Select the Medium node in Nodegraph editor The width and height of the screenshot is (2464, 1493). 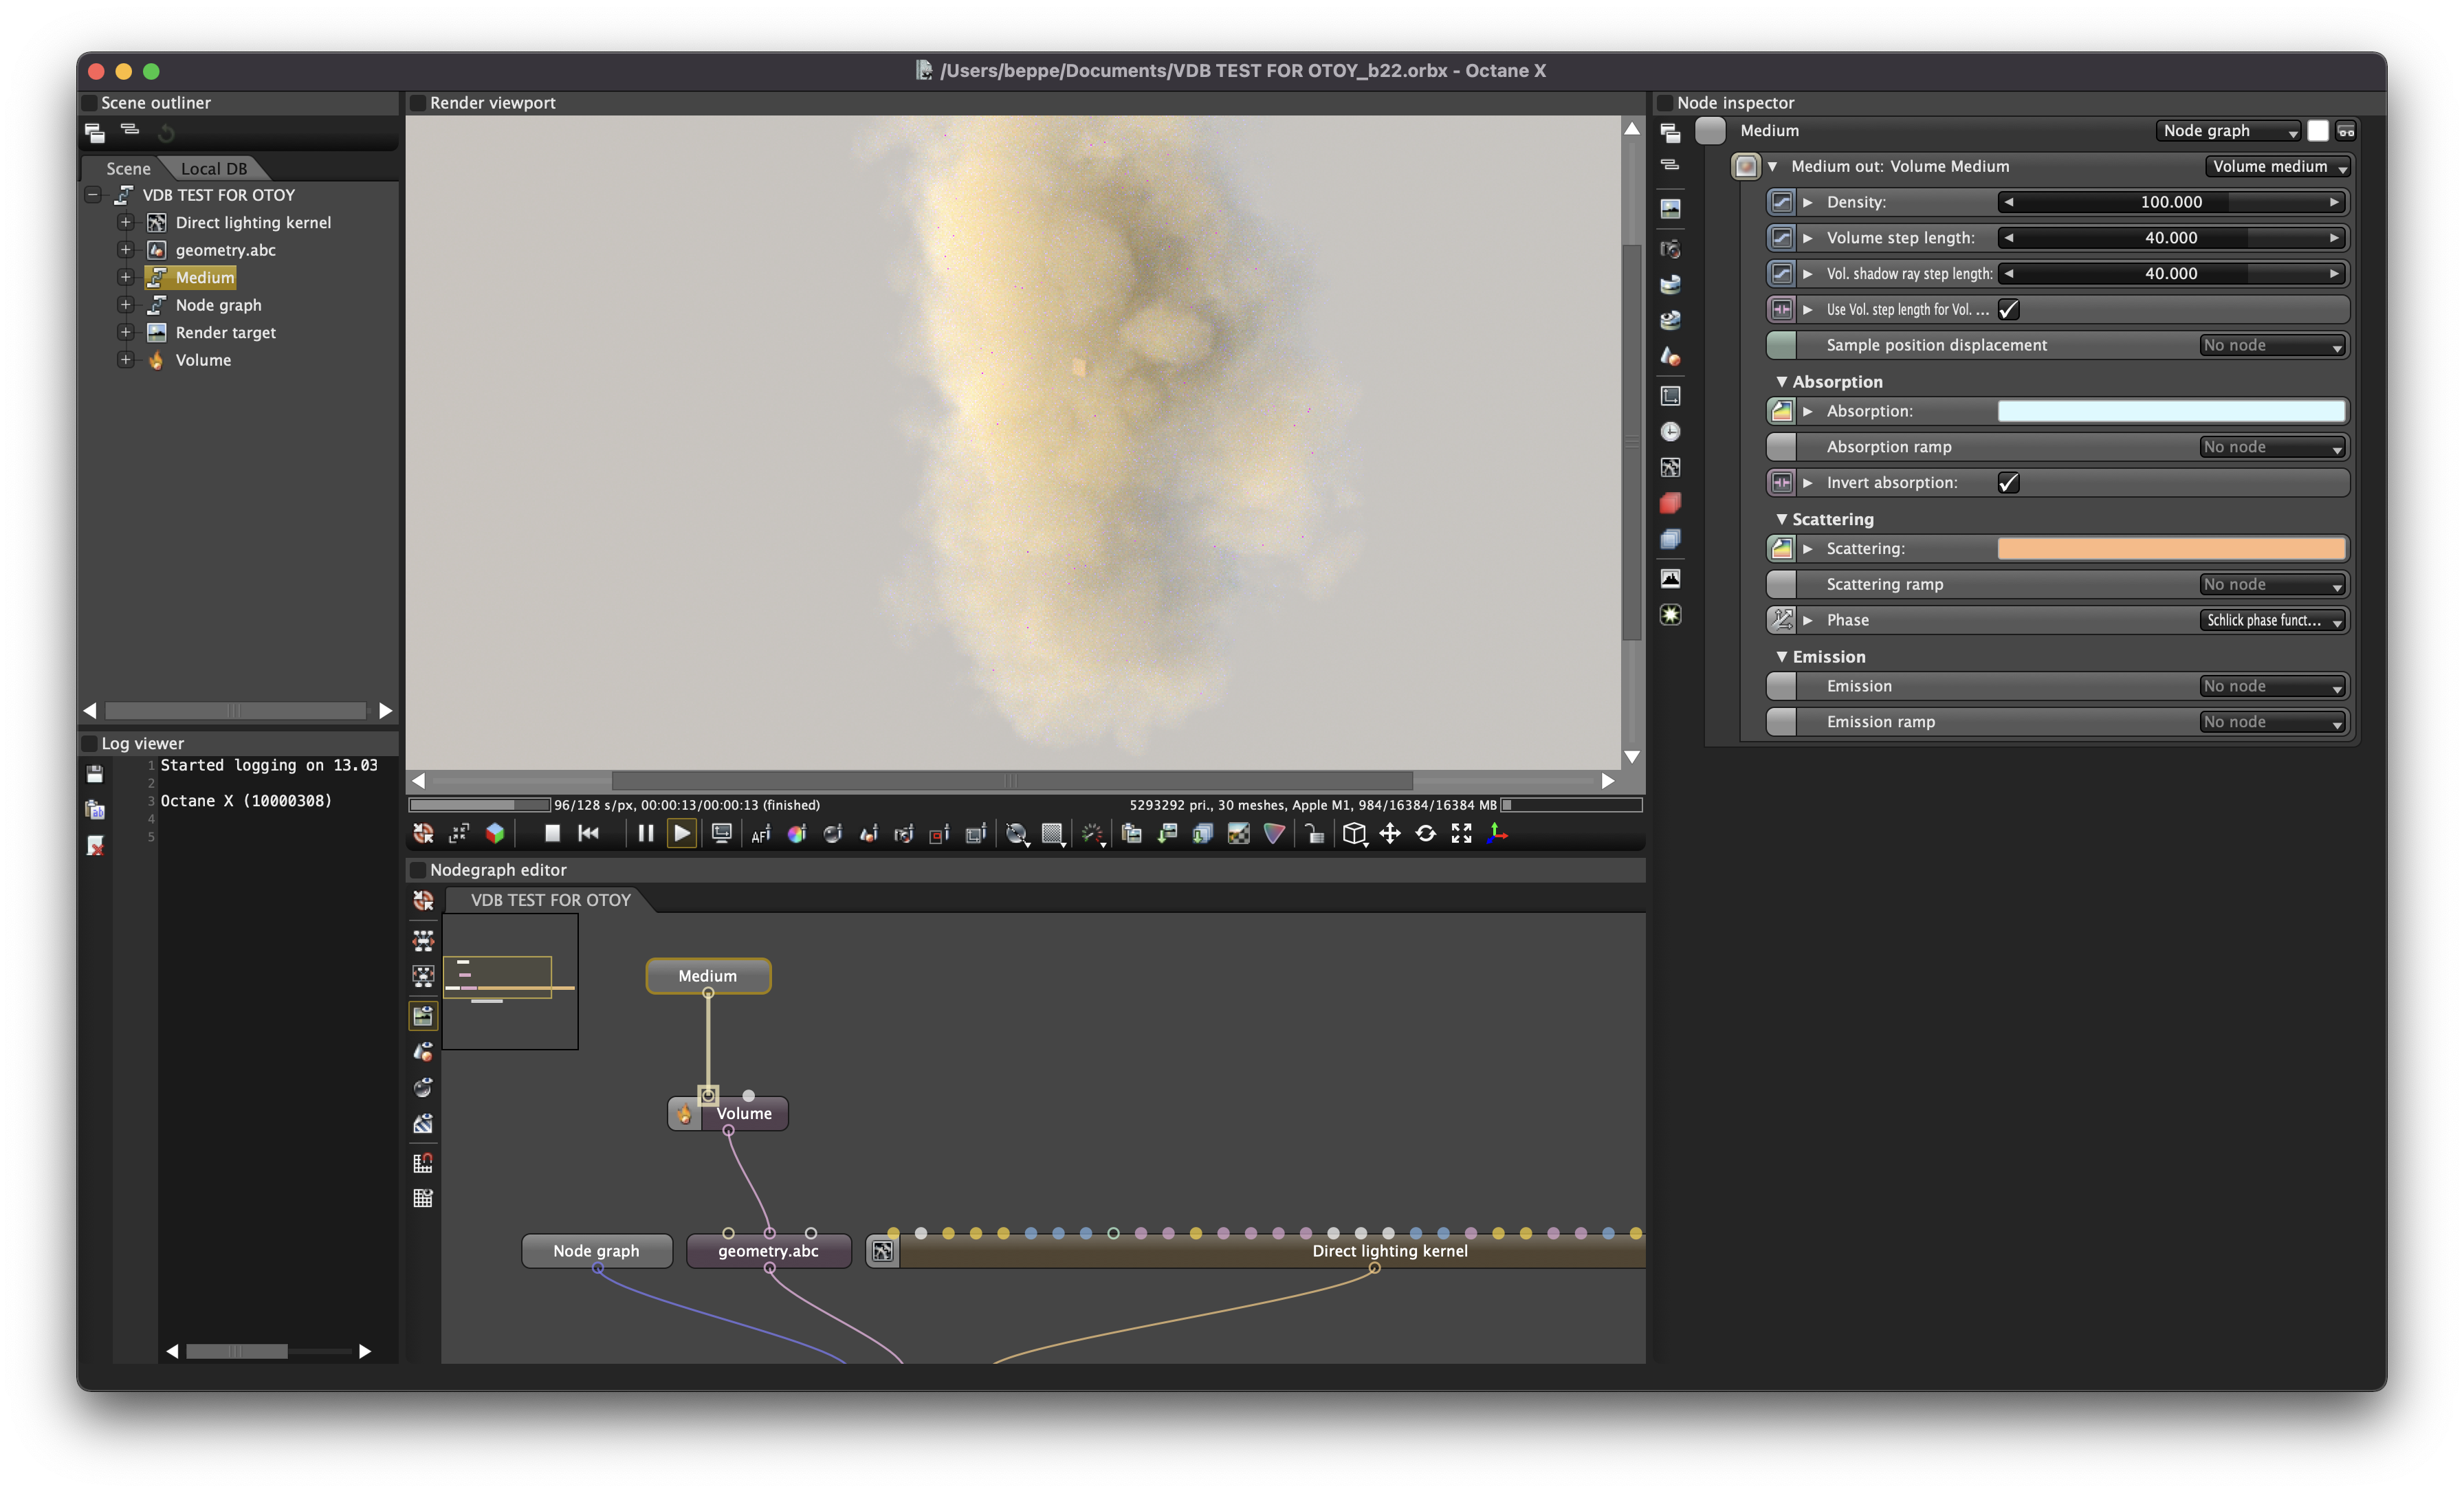(x=708, y=976)
